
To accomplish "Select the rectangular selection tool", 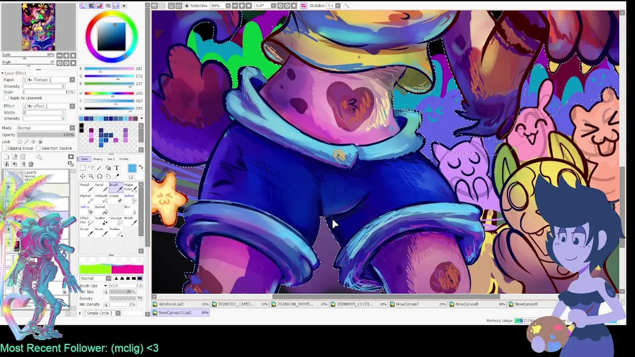I will coord(83,168).
